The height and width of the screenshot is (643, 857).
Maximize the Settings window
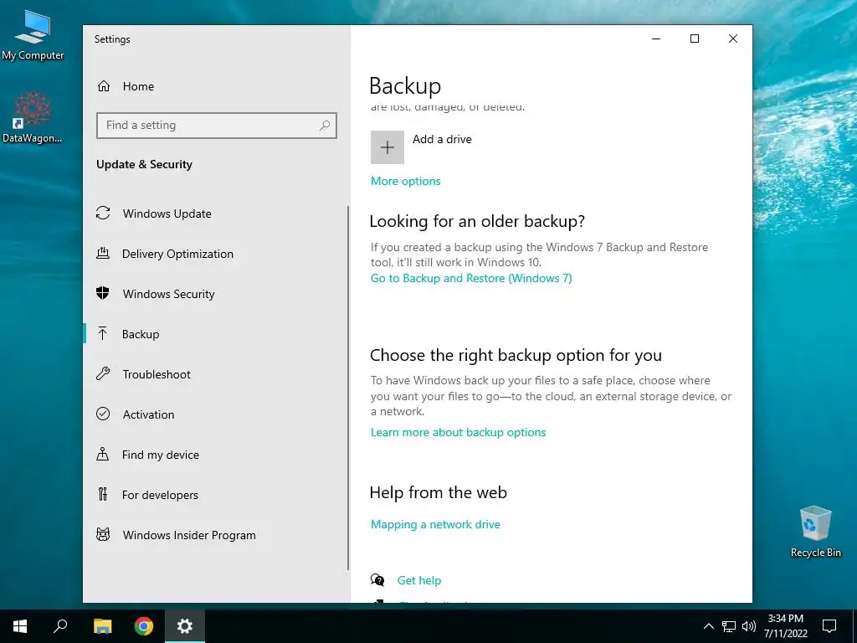pyautogui.click(x=695, y=39)
